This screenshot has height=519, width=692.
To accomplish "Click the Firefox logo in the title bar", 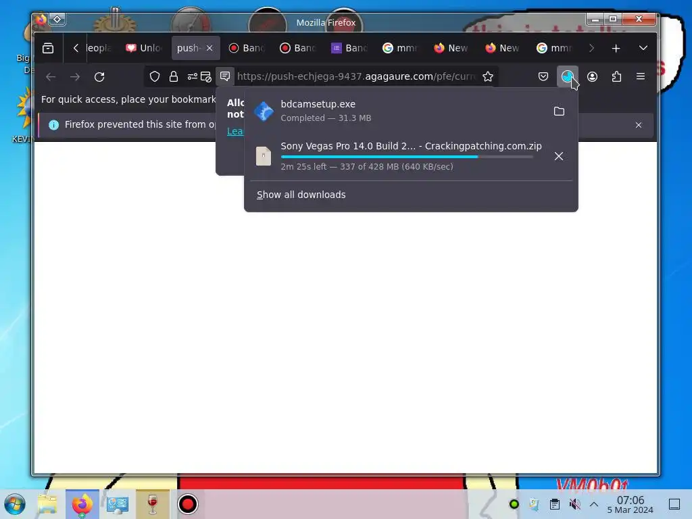I will [x=41, y=19].
